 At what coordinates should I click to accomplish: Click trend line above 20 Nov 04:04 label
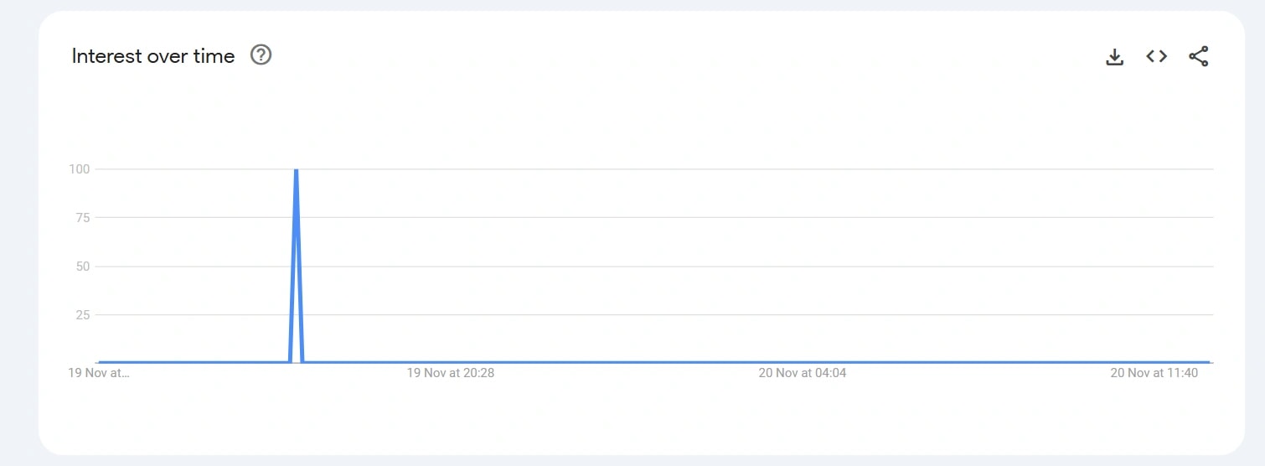[x=803, y=362]
